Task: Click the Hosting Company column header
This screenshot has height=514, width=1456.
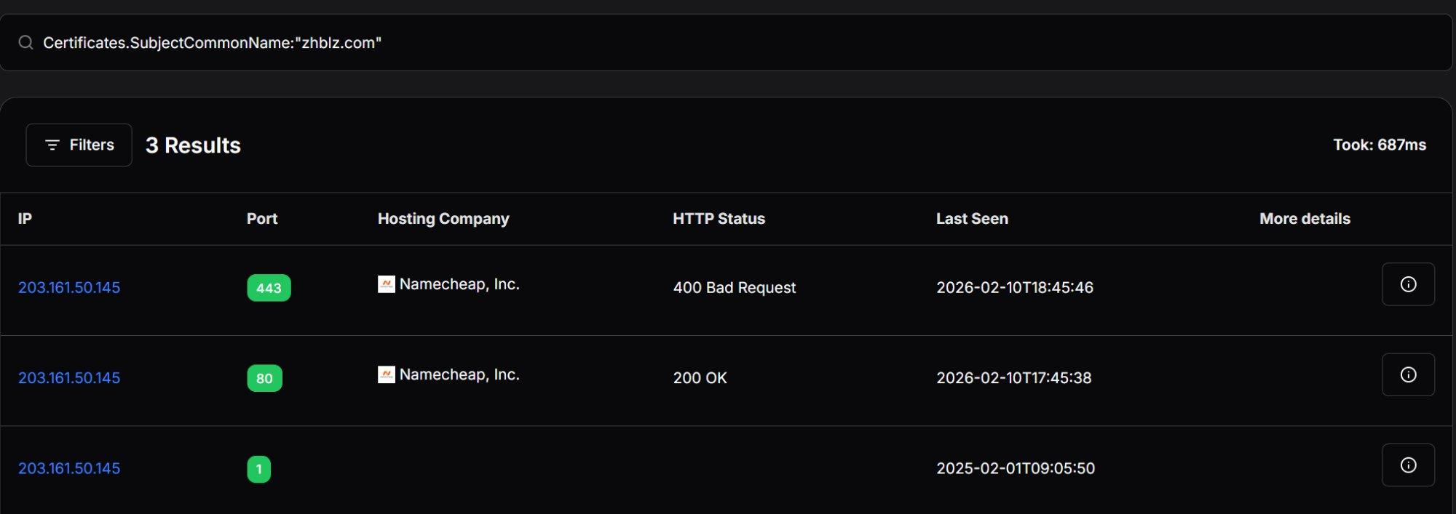Action: click(443, 219)
